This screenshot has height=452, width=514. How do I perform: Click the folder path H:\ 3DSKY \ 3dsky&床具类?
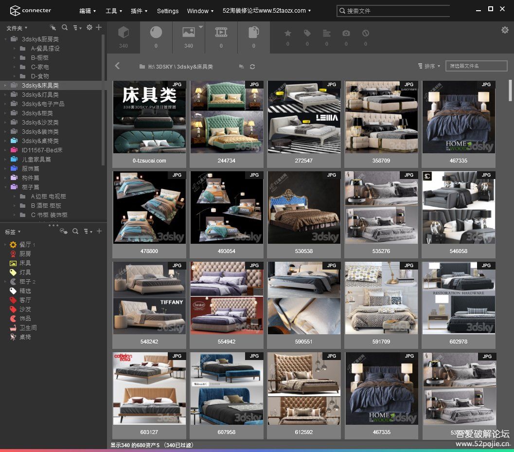180,67
